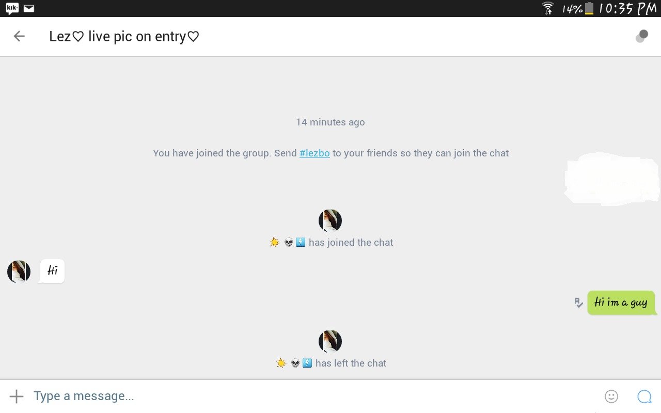Tap the Wi-Fi status icon
The width and height of the screenshot is (661, 413).
(548, 8)
